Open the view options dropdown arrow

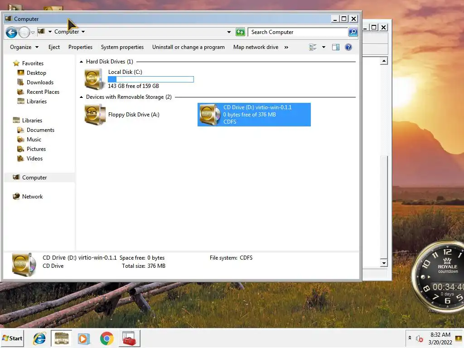click(x=324, y=47)
